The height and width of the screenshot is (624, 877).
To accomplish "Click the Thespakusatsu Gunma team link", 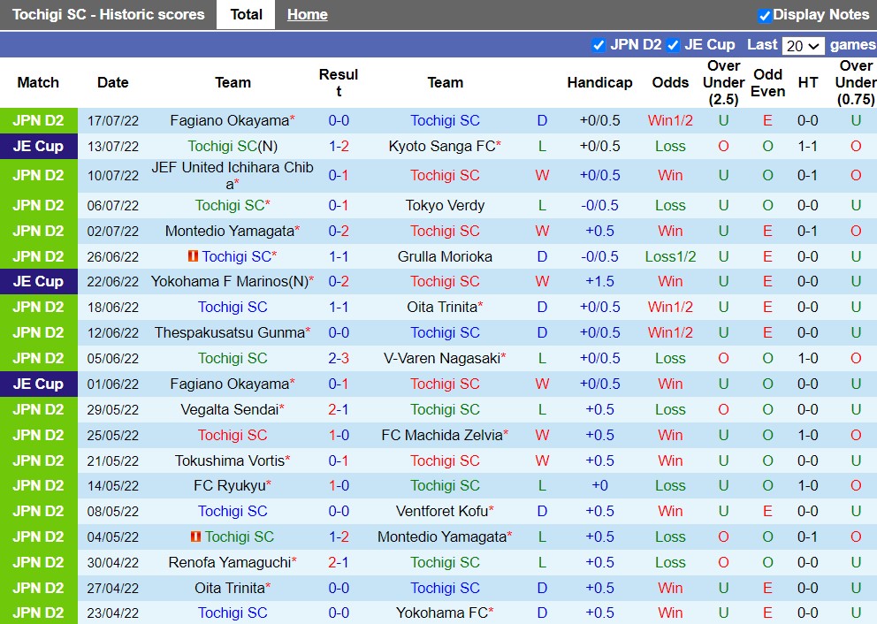I will coord(229,332).
